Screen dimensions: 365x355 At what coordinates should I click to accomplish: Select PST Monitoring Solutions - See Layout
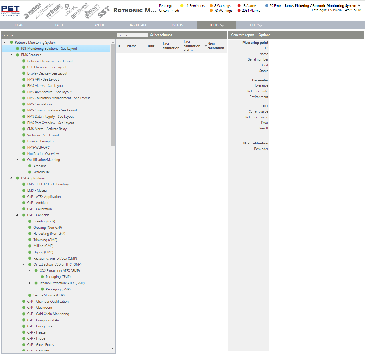pyautogui.click(x=49, y=49)
